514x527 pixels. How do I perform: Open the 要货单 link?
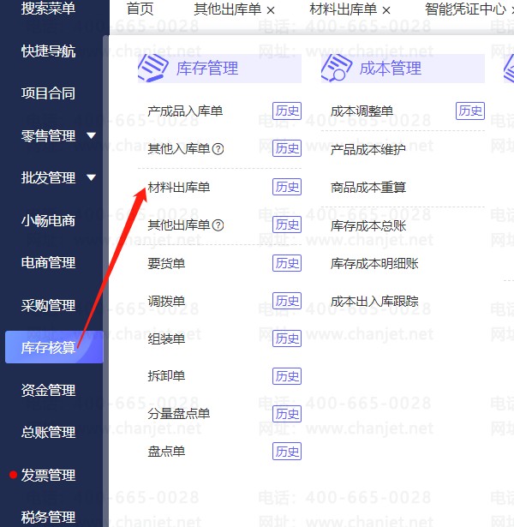click(x=166, y=264)
